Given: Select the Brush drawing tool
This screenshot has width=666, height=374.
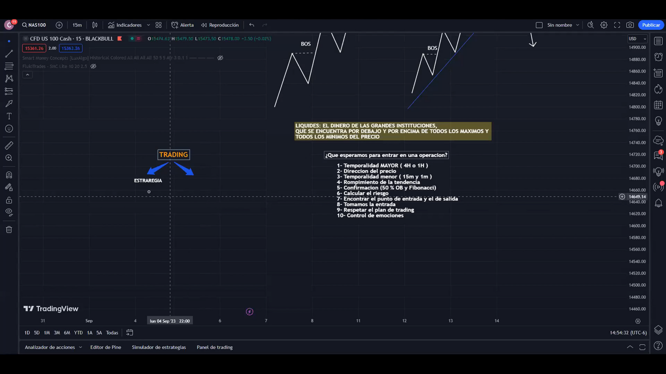Looking at the screenshot, I should [9, 104].
